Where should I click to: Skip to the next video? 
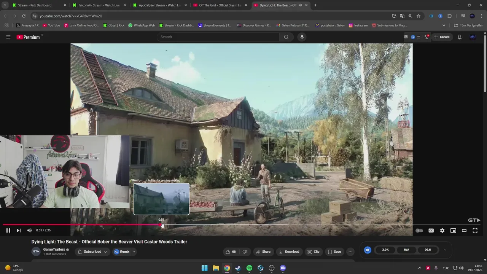click(18, 230)
